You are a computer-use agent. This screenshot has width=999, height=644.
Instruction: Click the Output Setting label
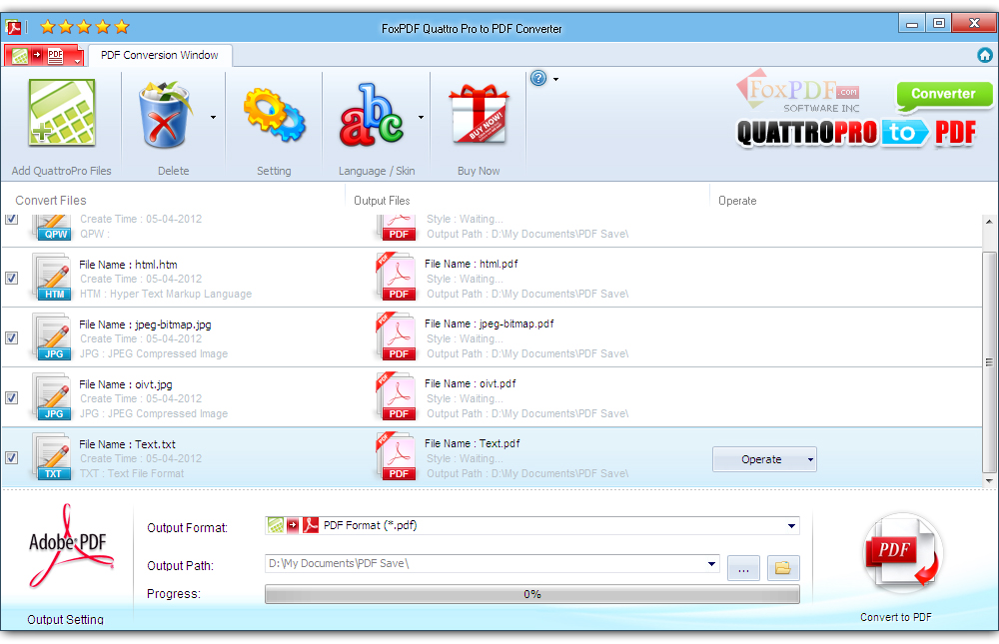(x=65, y=618)
